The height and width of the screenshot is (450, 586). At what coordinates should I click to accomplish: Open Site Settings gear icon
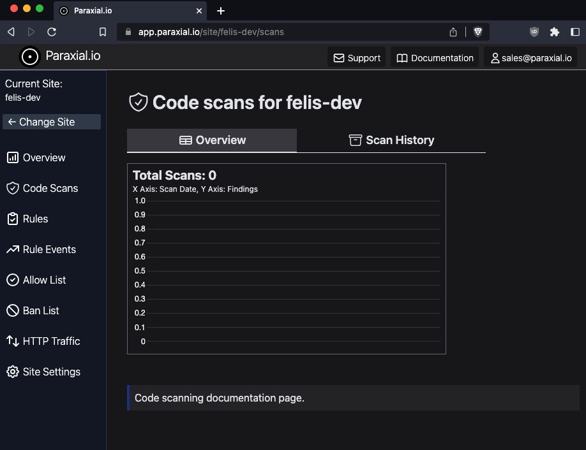click(x=13, y=372)
